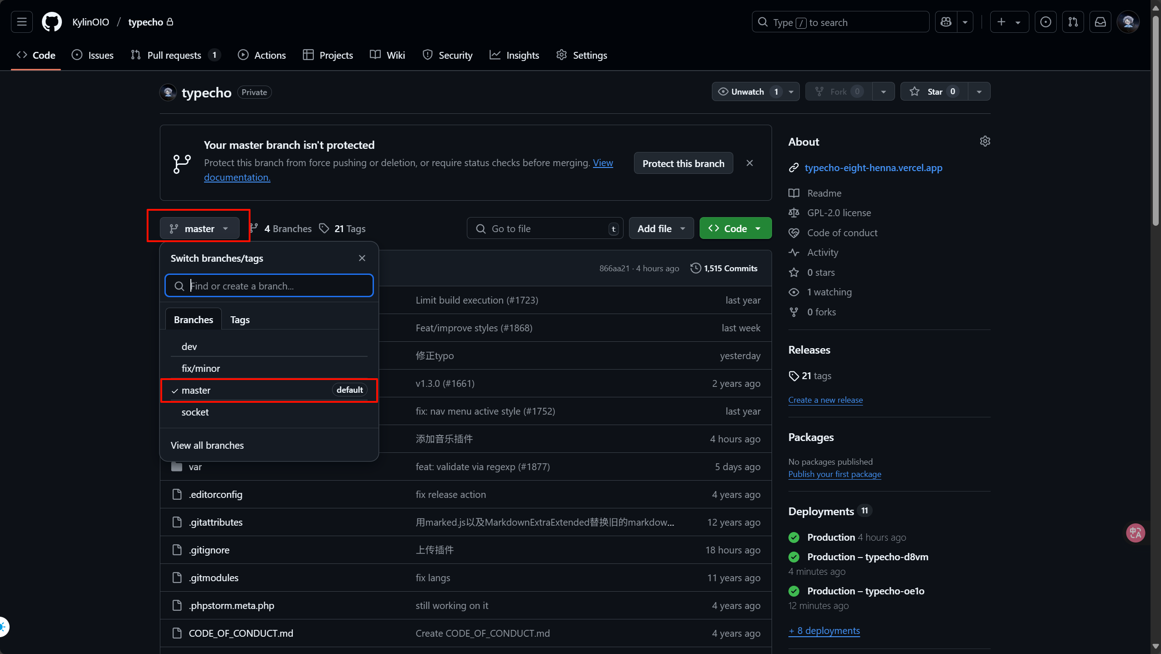Open the issues icon in header
Screen dimensions: 1161x654
[x=1045, y=22]
